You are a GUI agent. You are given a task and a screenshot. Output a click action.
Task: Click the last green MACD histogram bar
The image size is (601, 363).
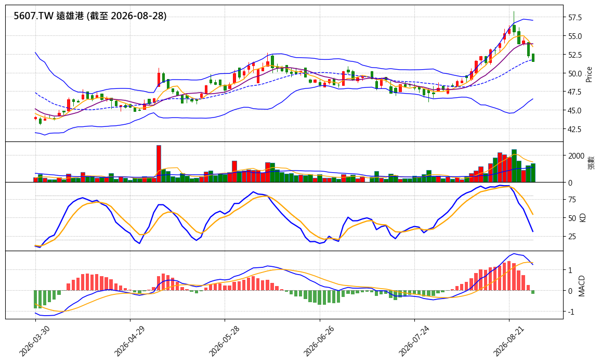pos(533,292)
